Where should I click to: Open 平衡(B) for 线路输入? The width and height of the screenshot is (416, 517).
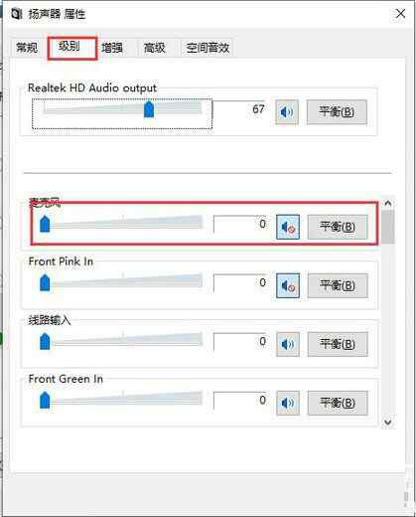click(338, 344)
